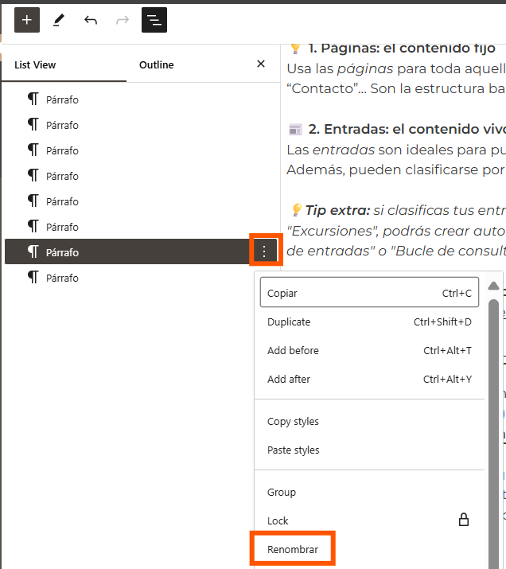Switch to the Outline tab

tap(156, 65)
